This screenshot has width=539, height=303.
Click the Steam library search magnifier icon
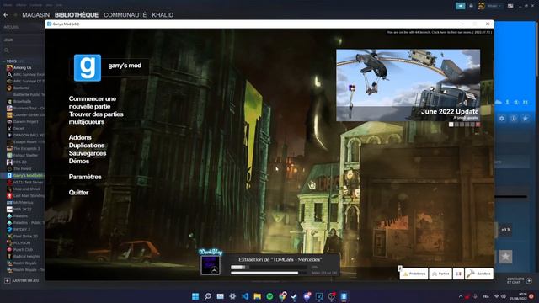click(x=6, y=50)
